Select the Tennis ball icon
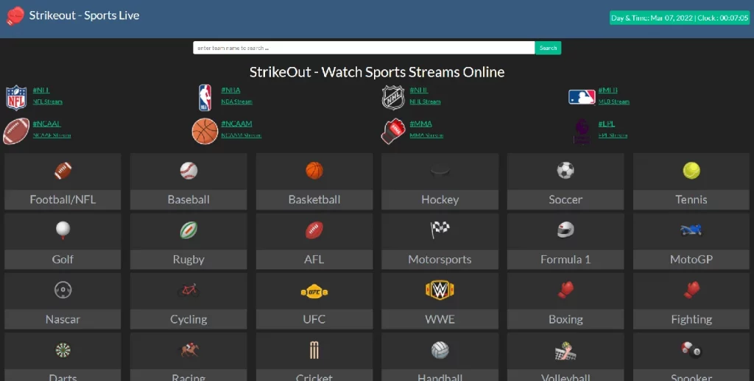754x381 pixels. (x=691, y=171)
